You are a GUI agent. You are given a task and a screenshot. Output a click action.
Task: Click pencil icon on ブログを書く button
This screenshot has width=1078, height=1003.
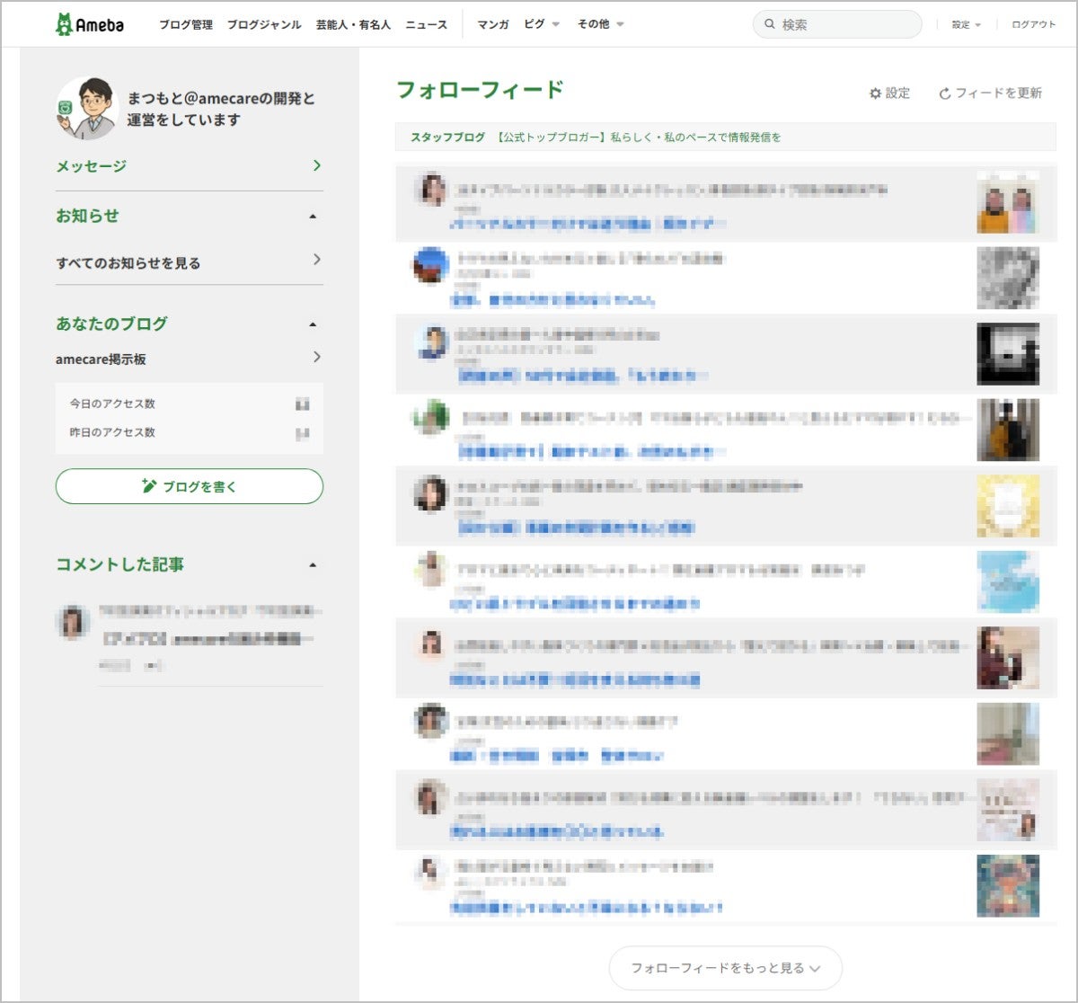(x=149, y=486)
